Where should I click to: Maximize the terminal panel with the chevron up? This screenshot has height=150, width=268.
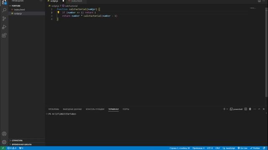pyautogui.click(x=259, y=109)
